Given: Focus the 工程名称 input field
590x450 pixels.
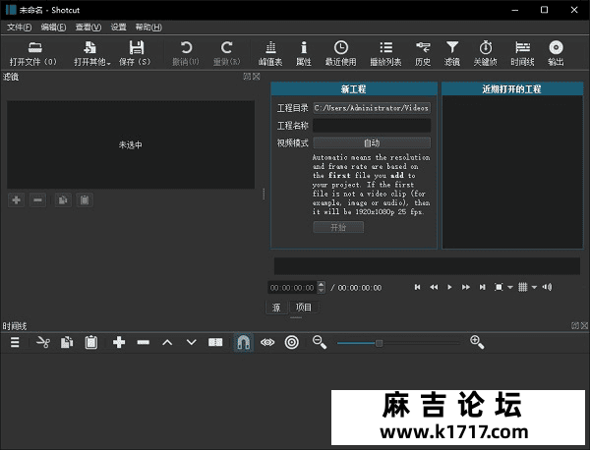Looking at the screenshot, I should tap(372, 126).
